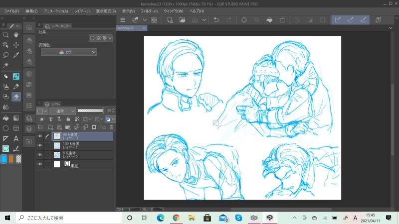Open the レイヤー(L) menu
This screenshot has height=224, width=399.
pyautogui.click(x=81, y=10)
